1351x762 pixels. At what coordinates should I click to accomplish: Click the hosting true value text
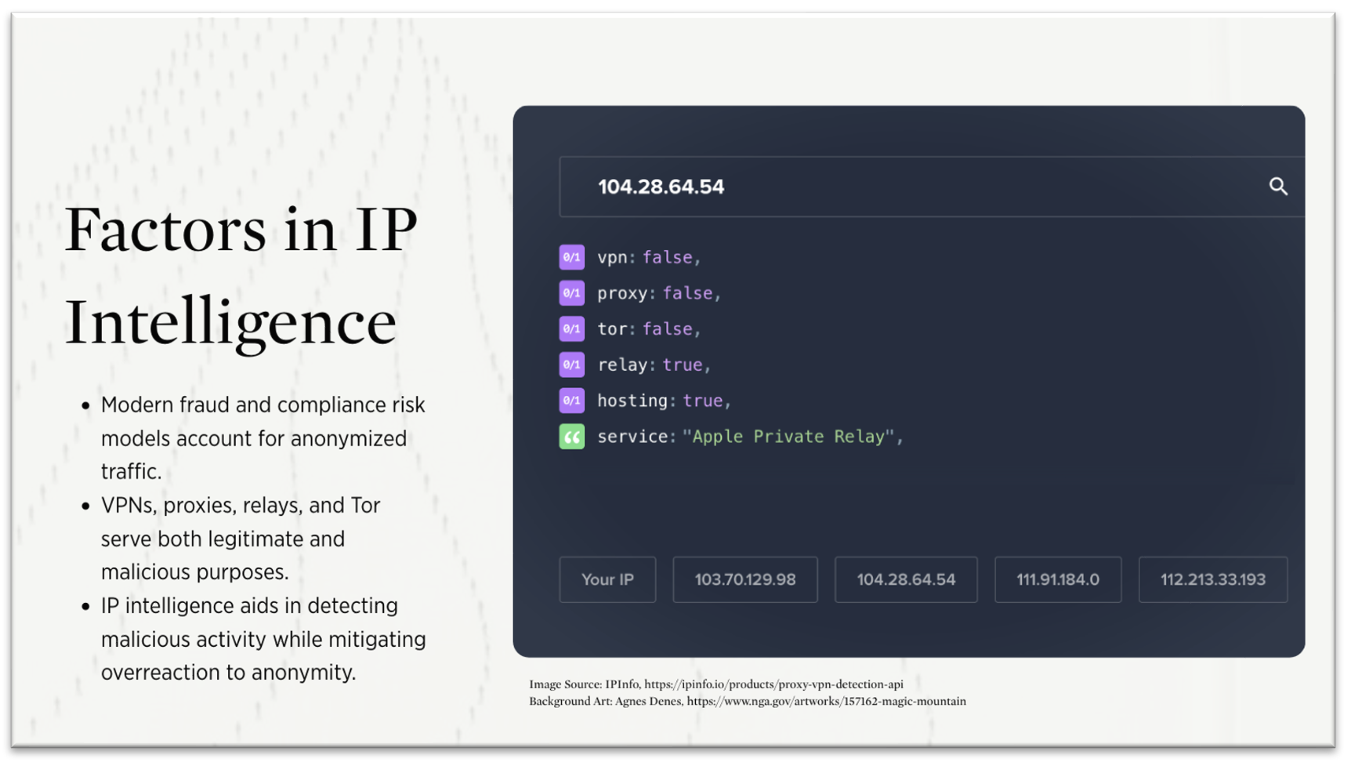[x=703, y=401]
